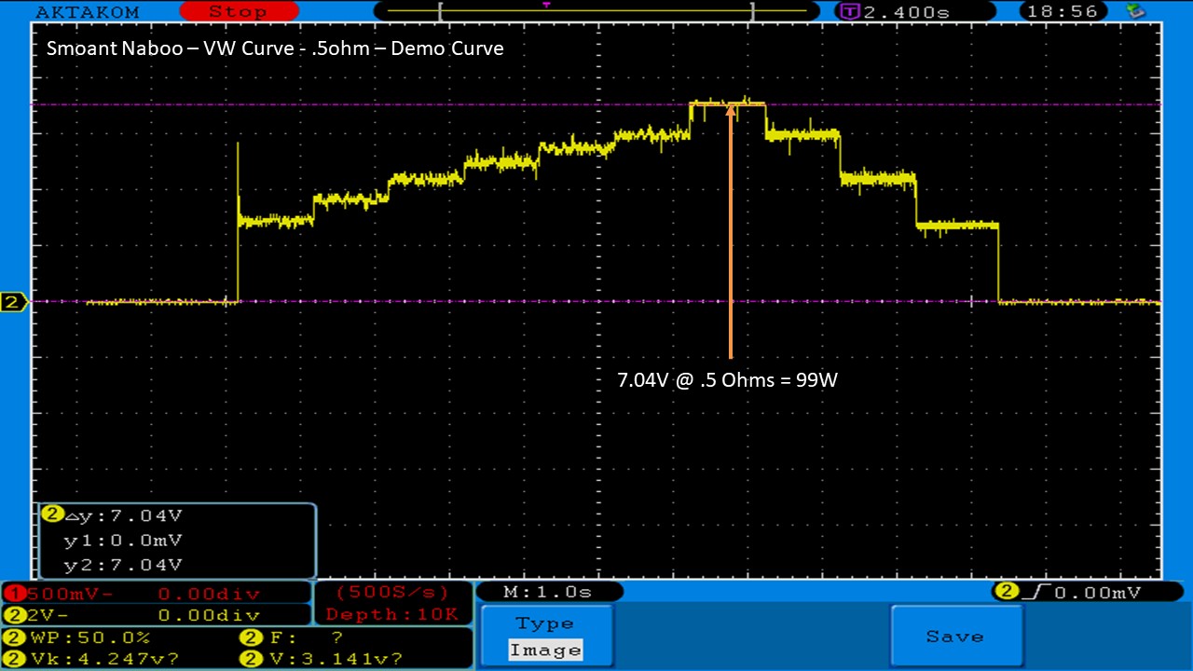Click the 2.400s horizontal time offset readout
Viewport: 1193px width, 671px height.
pos(907,12)
